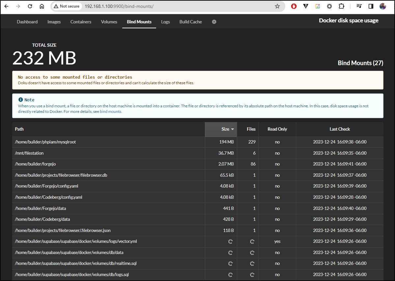Sort table by Path column header
This screenshot has height=281, width=395.
click(x=109, y=129)
